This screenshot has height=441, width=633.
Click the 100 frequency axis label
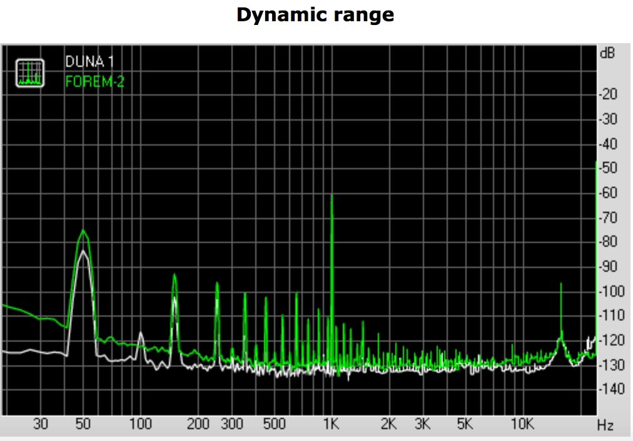point(140,425)
